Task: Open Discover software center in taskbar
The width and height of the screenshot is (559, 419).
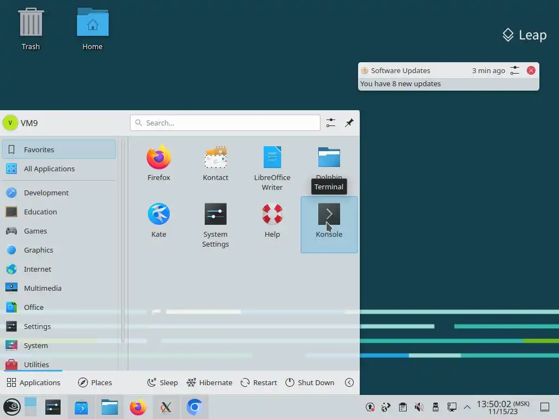Action: [81, 407]
